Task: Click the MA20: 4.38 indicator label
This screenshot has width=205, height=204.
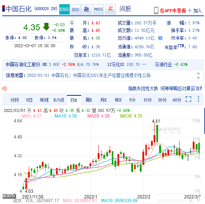Action: click(x=98, y=116)
